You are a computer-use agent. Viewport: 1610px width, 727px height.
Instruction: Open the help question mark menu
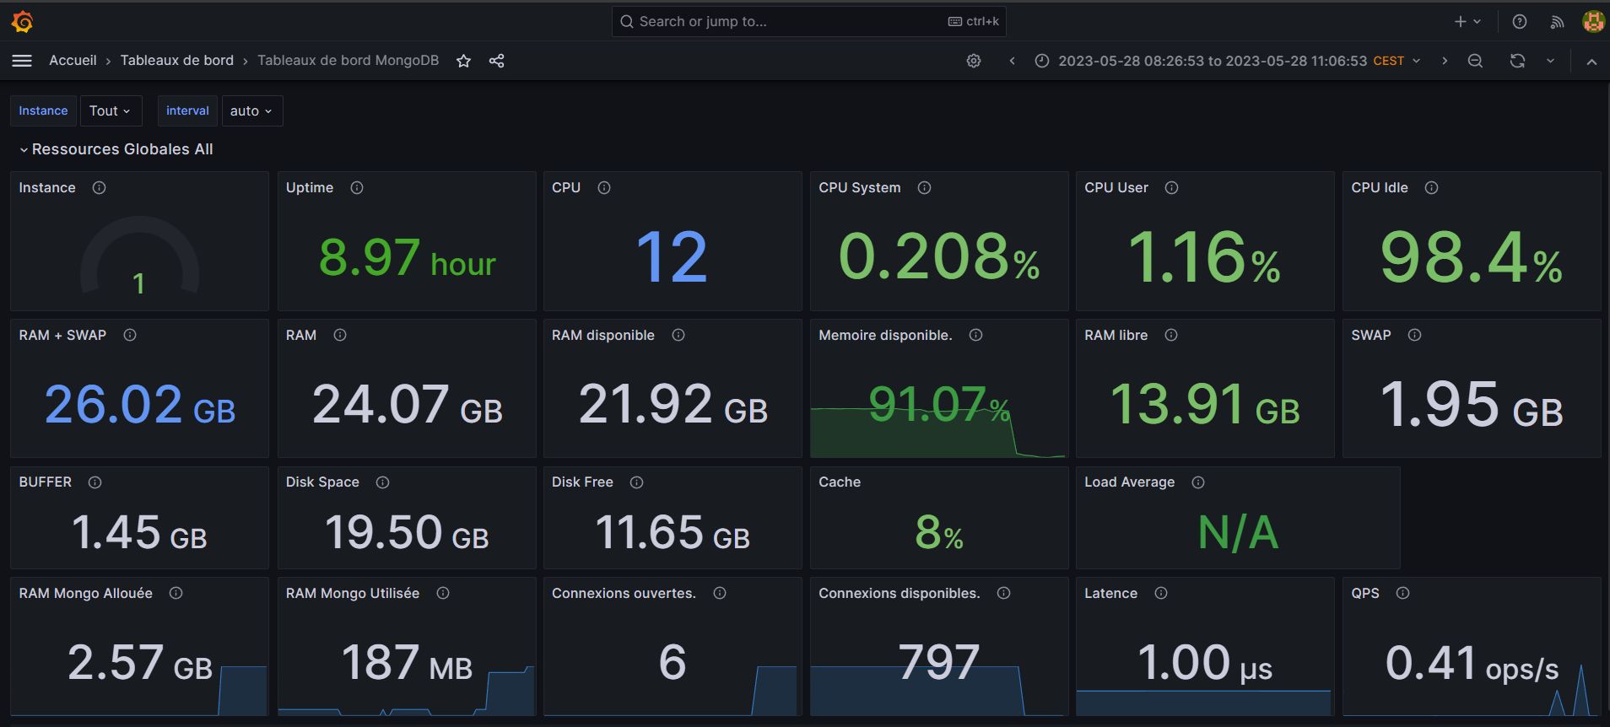[x=1520, y=22]
